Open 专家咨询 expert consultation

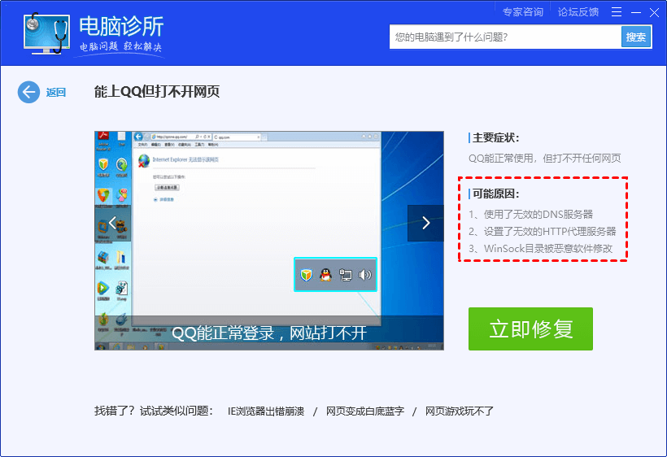tap(522, 12)
